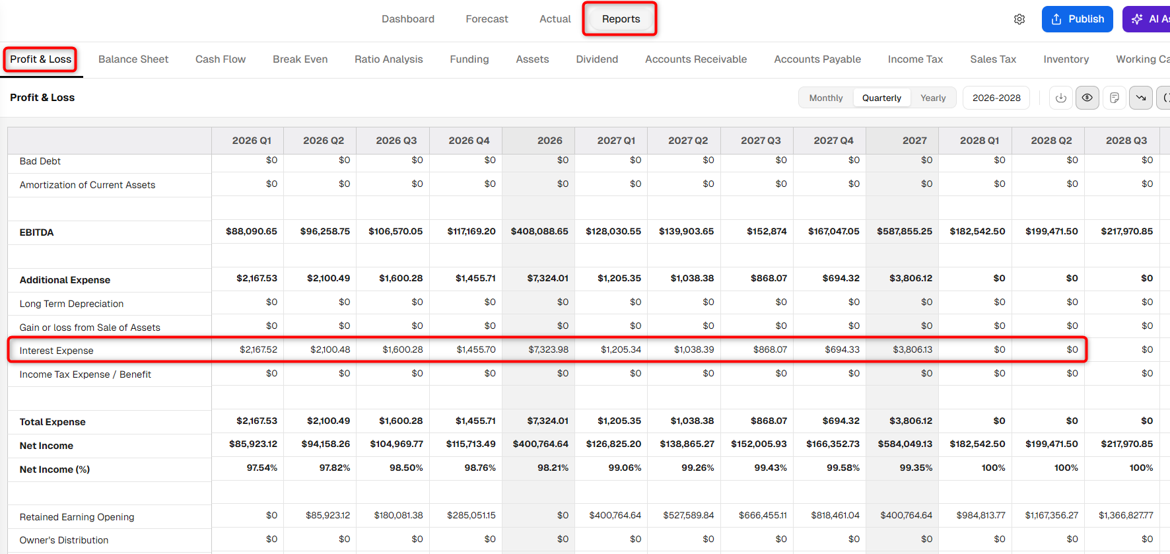
Task: Open the 2026-2028 date range dropdown
Action: coord(996,98)
